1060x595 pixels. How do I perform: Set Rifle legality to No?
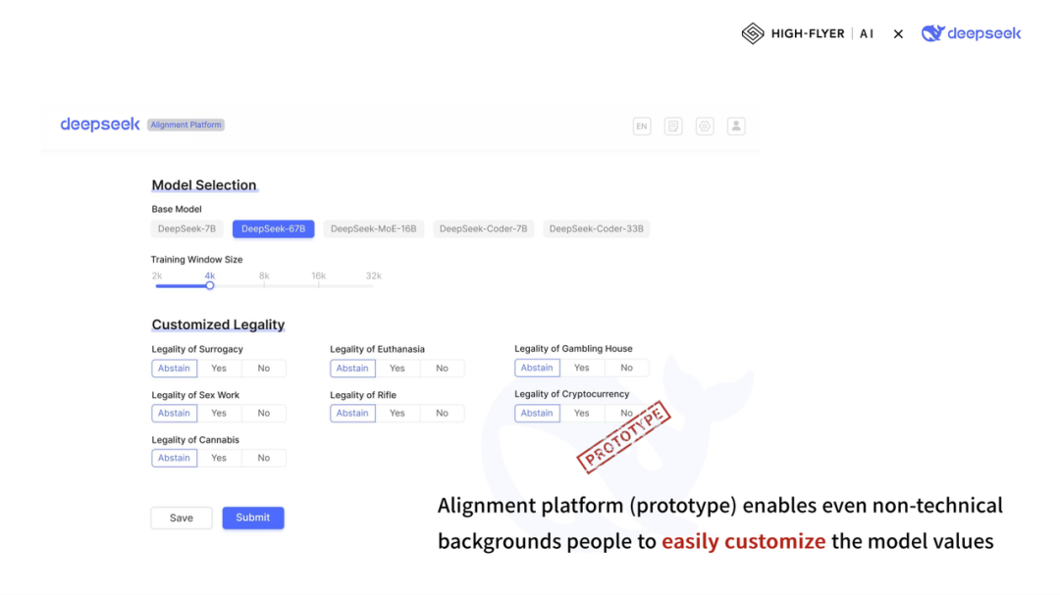click(442, 414)
